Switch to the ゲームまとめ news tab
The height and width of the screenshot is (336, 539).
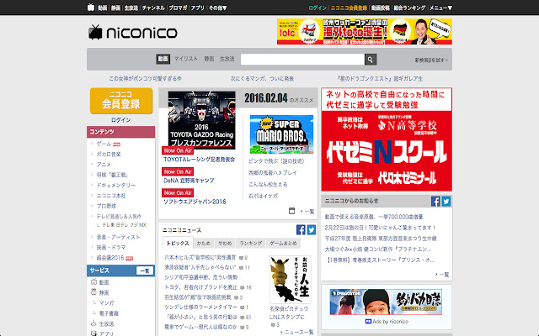click(283, 243)
